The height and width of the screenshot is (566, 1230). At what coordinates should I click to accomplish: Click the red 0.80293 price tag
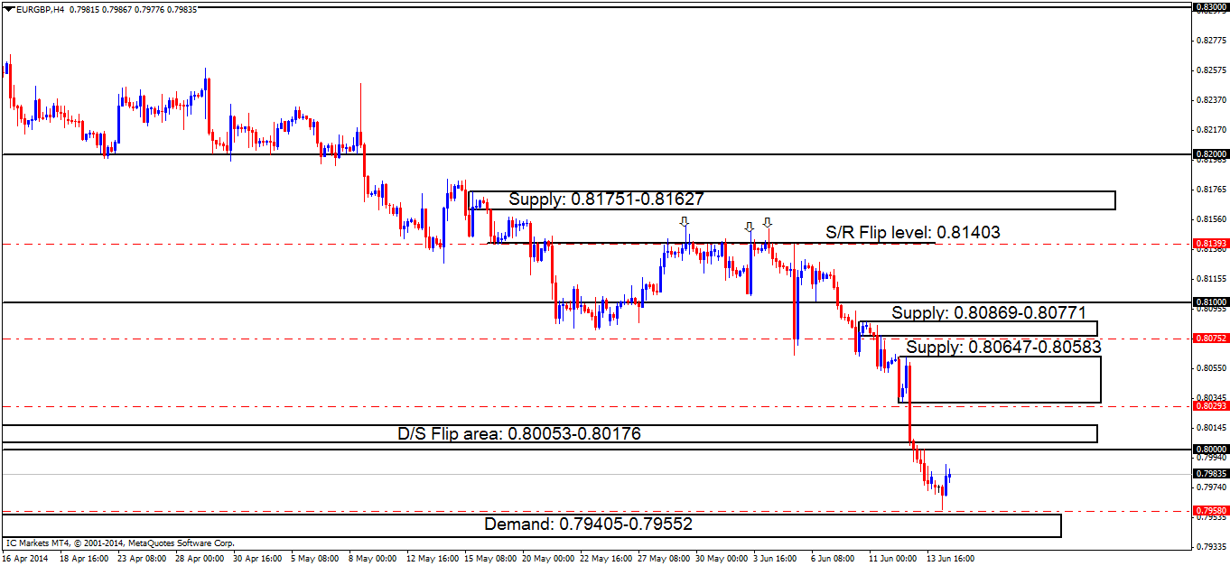point(1209,406)
